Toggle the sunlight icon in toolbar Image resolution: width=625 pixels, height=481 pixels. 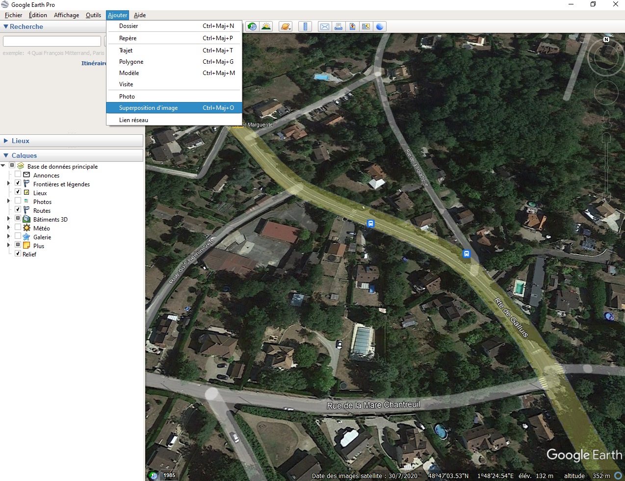(266, 26)
